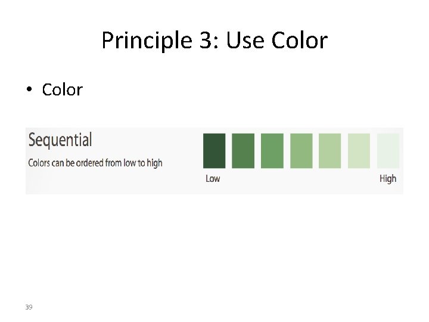Screen dimensions: 429x322
Task: Click the darkest green swatch above Low
Action: point(214,151)
